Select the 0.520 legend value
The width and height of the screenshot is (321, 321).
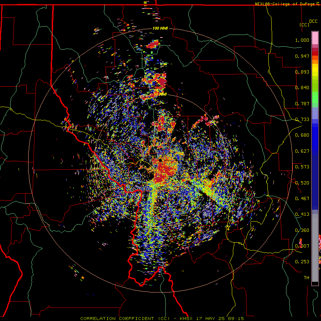coord(302,183)
